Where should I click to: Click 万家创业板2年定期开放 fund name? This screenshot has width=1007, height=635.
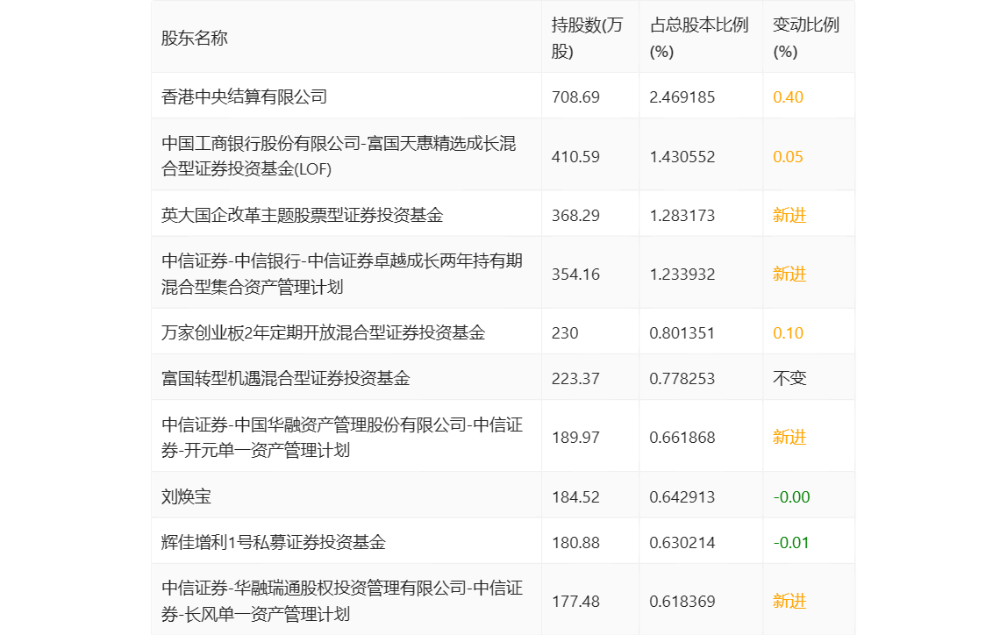tap(323, 332)
